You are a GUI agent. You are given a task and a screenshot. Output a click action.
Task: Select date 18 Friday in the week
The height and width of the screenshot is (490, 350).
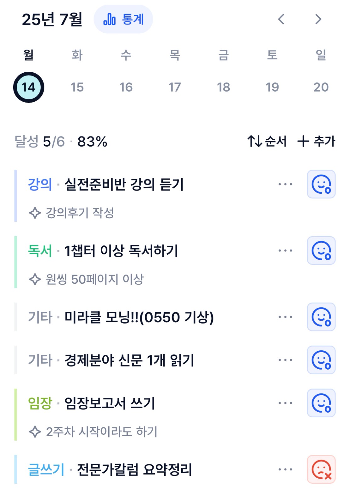pyautogui.click(x=223, y=87)
